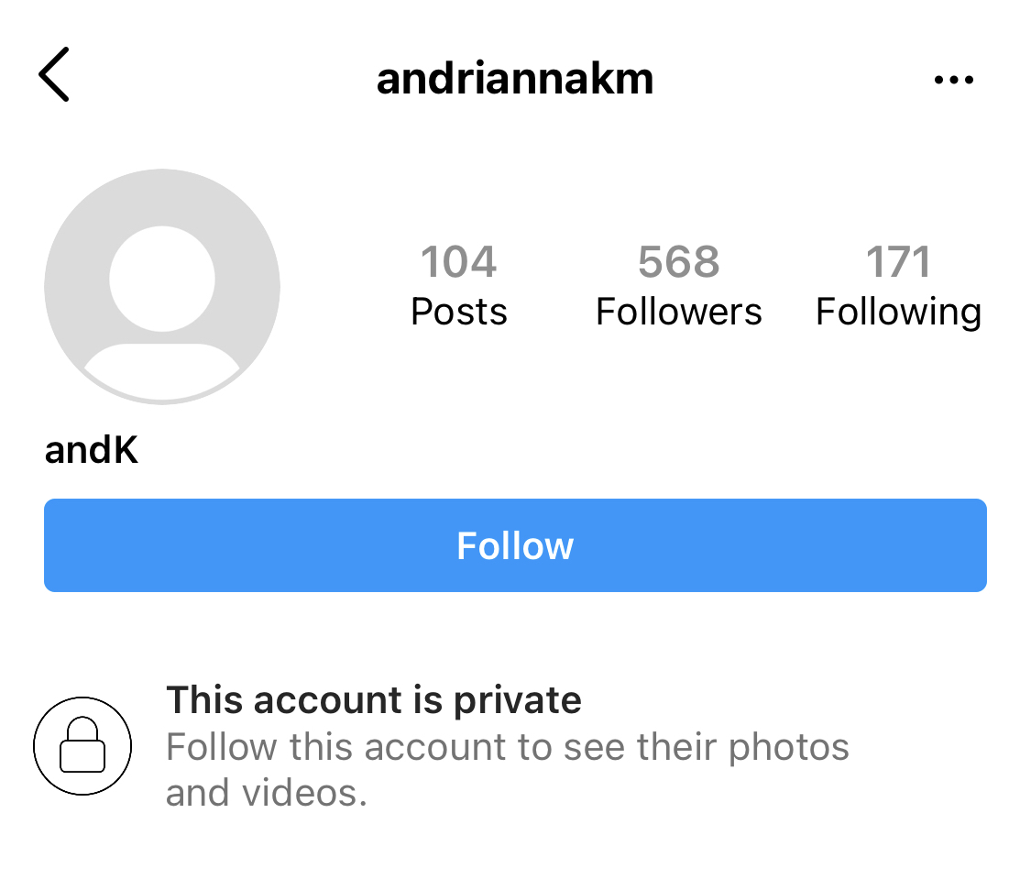
Task: Click the "and videos." text line
Action: pyautogui.click(x=266, y=793)
